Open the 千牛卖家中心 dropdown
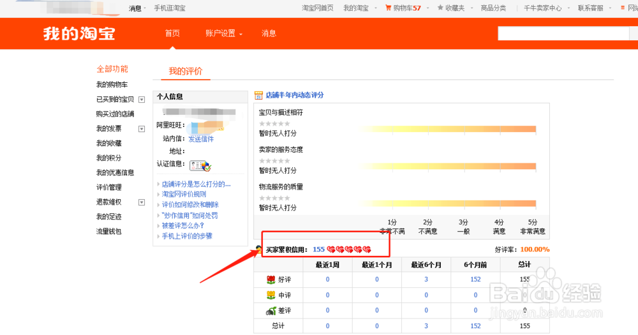 (546, 8)
